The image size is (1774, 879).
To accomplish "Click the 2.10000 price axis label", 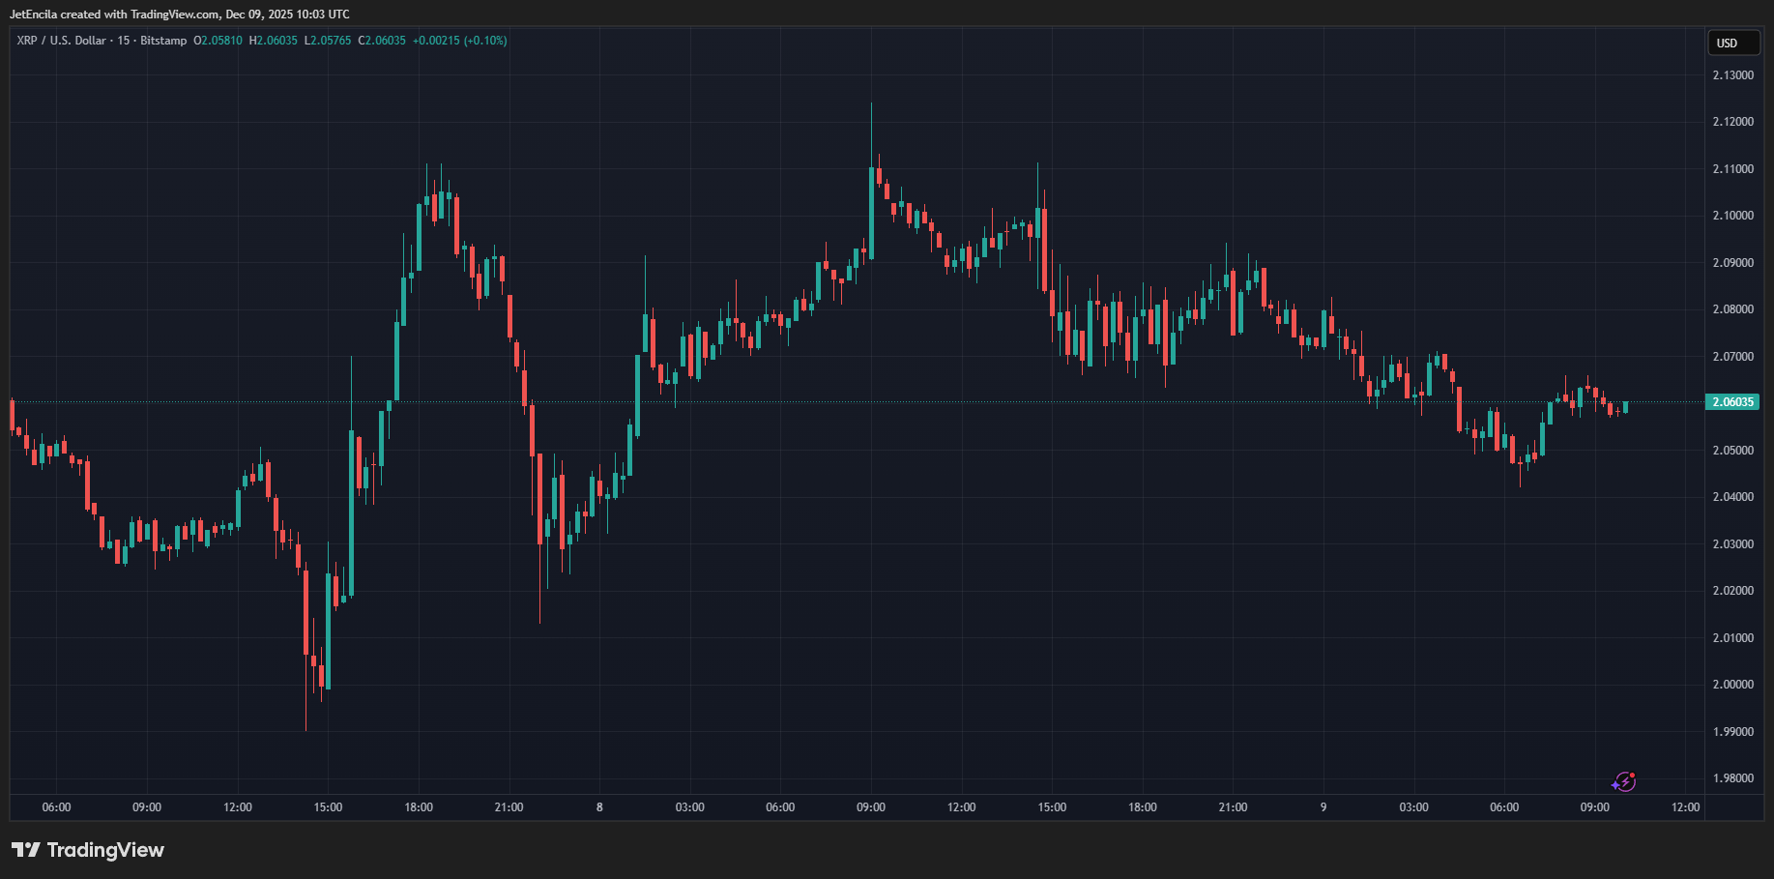I will coord(1733,216).
